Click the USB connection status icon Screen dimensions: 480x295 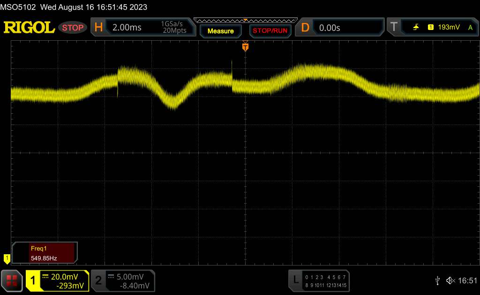(x=438, y=280)
